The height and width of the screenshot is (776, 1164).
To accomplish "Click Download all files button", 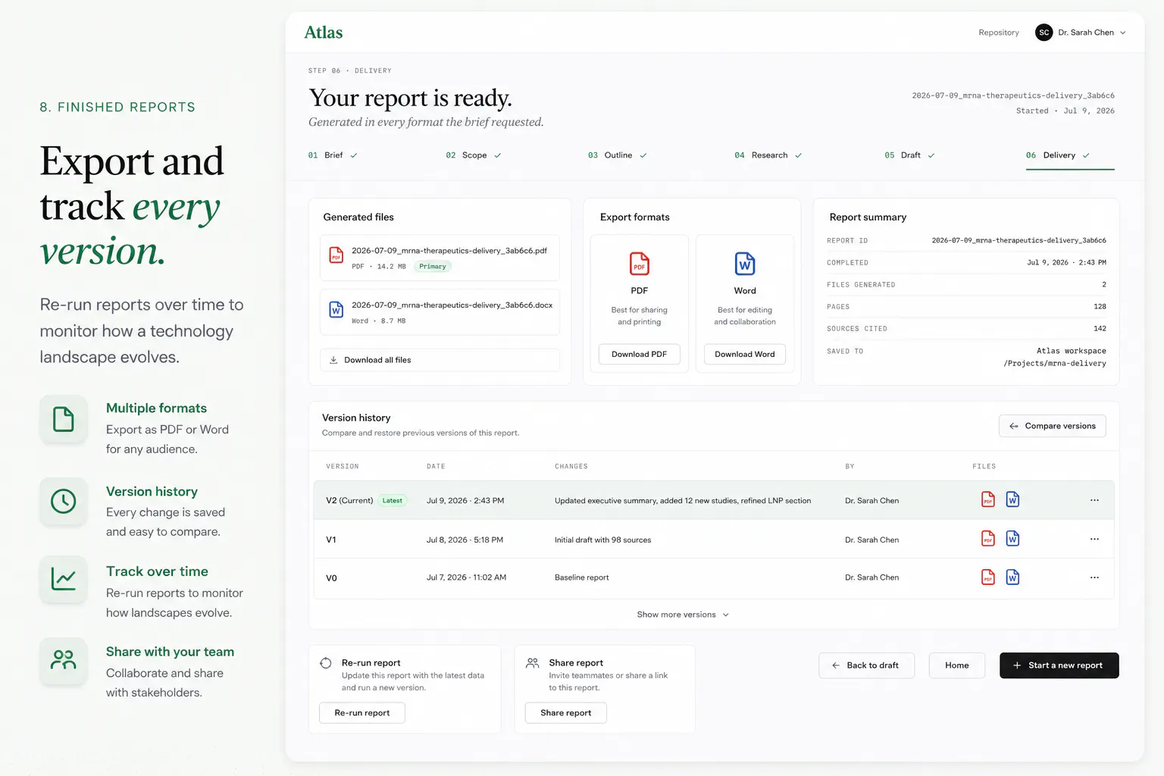I will click(440, 360).
